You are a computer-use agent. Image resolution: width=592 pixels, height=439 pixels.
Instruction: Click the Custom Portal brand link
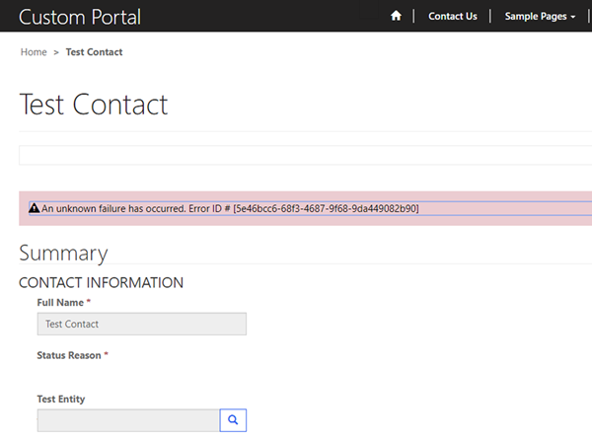80,17
